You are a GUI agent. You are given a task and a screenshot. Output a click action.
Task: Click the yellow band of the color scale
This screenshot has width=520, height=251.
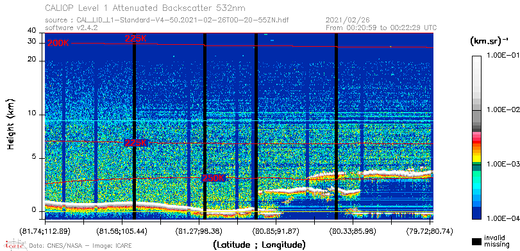click(476, 154)
